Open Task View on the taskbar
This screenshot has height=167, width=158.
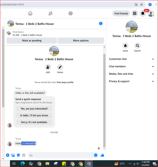14,164
